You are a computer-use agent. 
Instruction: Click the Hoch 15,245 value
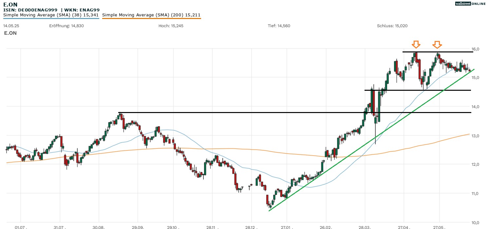click(x=171, y=26)
